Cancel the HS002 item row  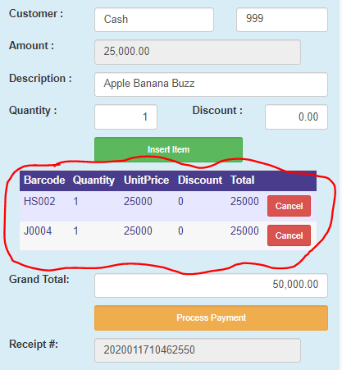pos(289,206)
